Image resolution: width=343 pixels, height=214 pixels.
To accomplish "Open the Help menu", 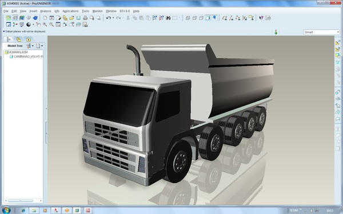I will (x=136, y=11).
